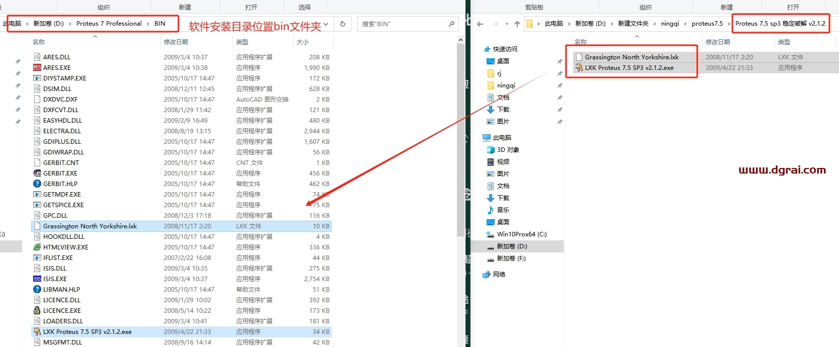Click the search magnifier icon in BIN search box
This screenshot has width=839, height=347.
coord(451,24)
